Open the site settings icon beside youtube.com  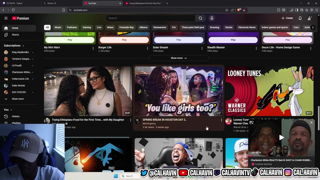pos(70,10)
